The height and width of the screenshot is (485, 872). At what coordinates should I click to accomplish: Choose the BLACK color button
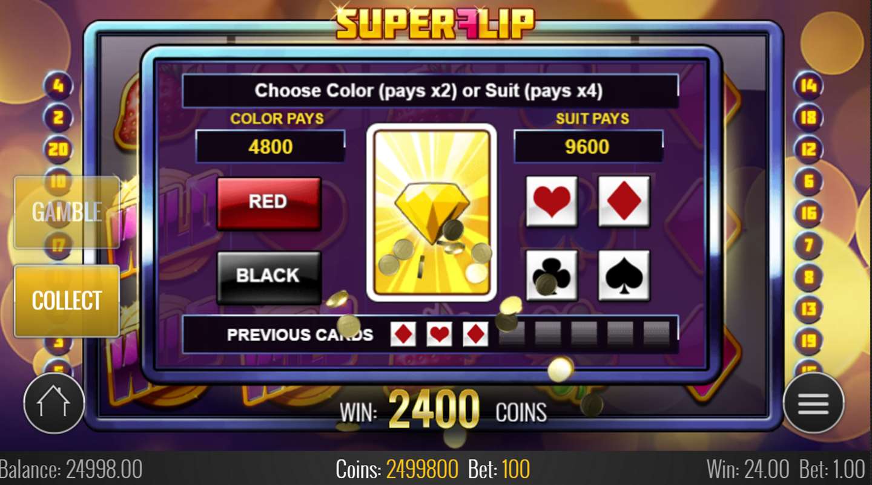[269, 277]
